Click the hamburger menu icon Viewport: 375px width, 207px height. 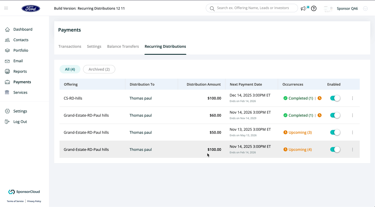[x=6, y=8]
